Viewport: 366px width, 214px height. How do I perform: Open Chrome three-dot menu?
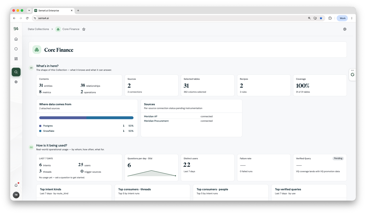coord(352,18)
